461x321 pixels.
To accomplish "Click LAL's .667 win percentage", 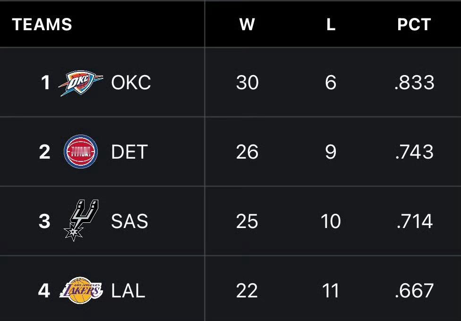I will 414,290.
